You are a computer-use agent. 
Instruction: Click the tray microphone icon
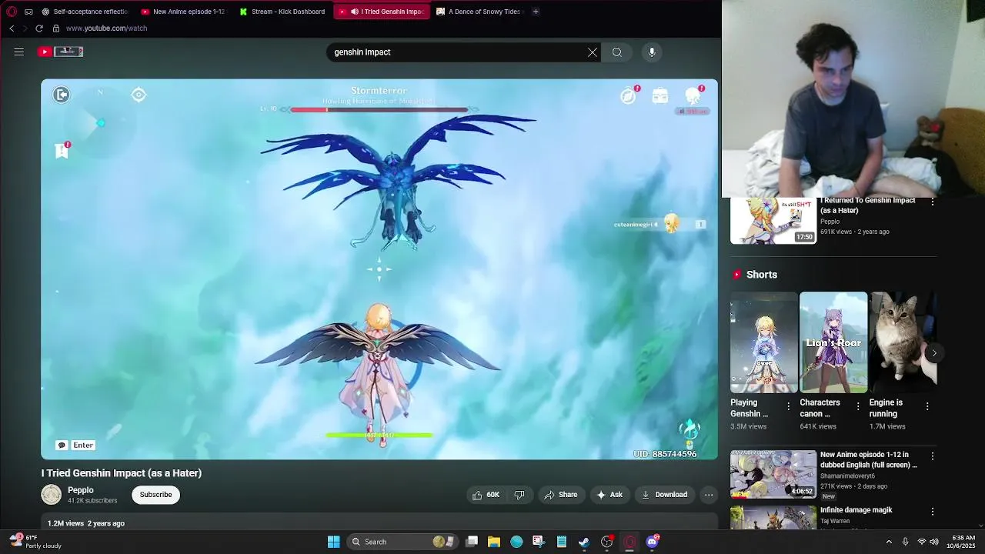click(x=905, y=542)
